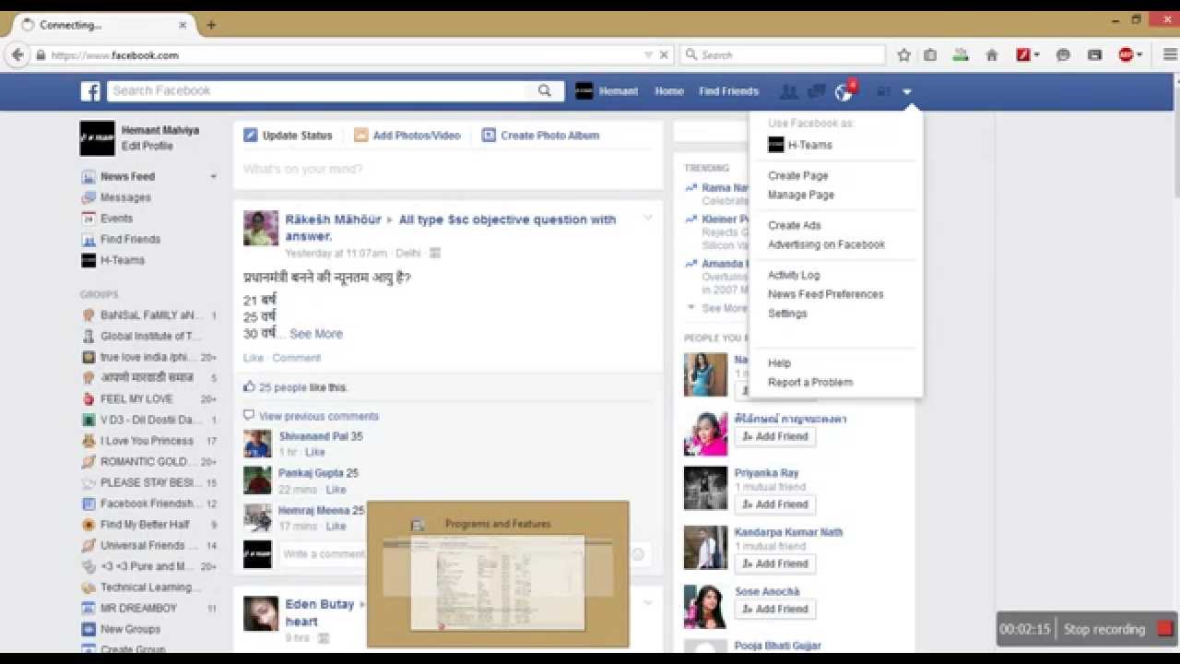Comment on the Rakesh Mahour post
This screenshot has width=1180, height=664.
pos(296,358)
